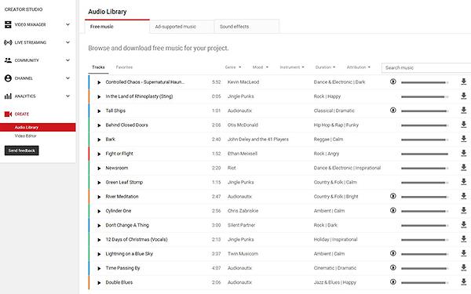Click the popularity bar for Fight or Flight
Image resolution: width=471 pixels, height=294 pixels.
[425, 154]
